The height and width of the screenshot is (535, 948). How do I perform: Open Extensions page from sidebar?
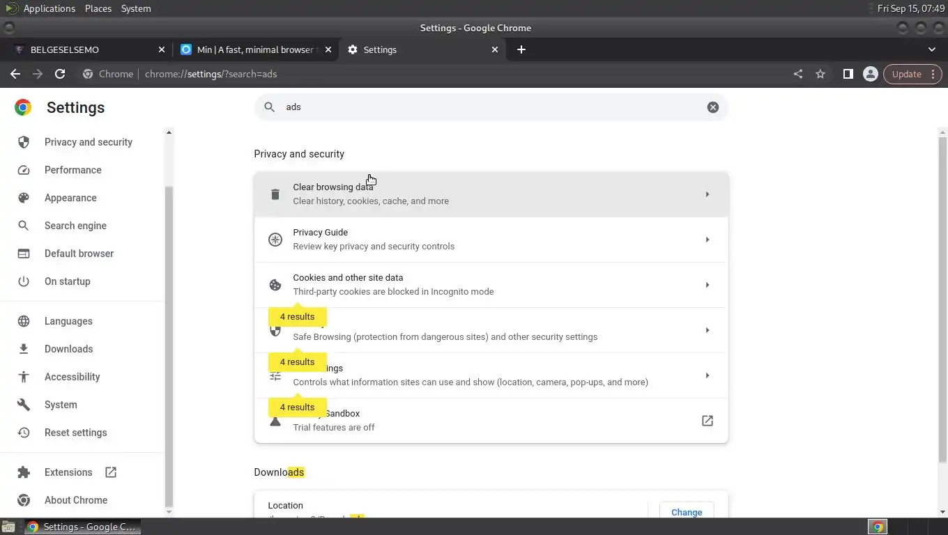click(x=68, y=472)
